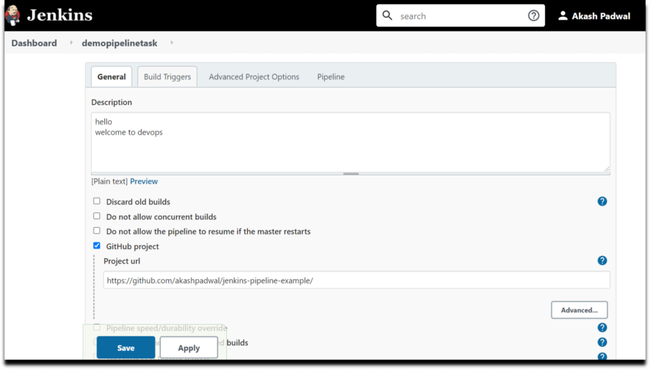Open the Advanced Project Options tab
651x370 pixels.
254,77
